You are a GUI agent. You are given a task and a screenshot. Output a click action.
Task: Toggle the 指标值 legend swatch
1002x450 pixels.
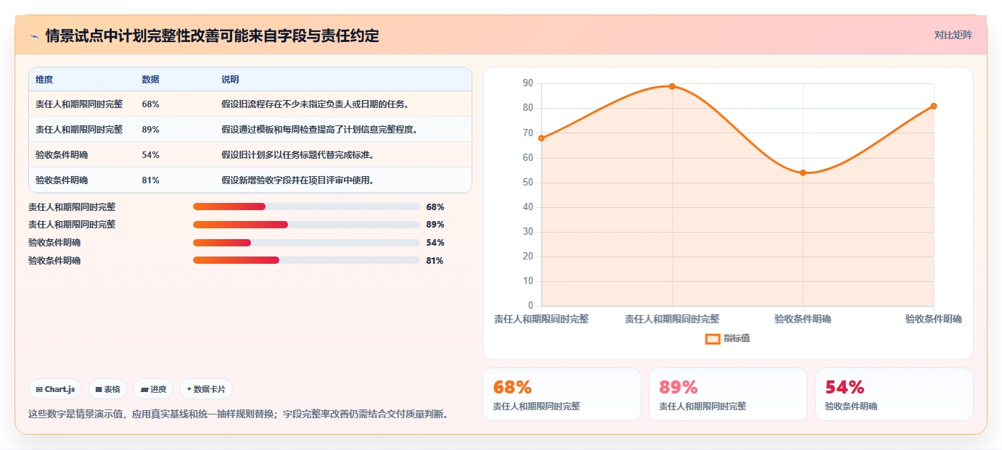click(x=713, y=338)
